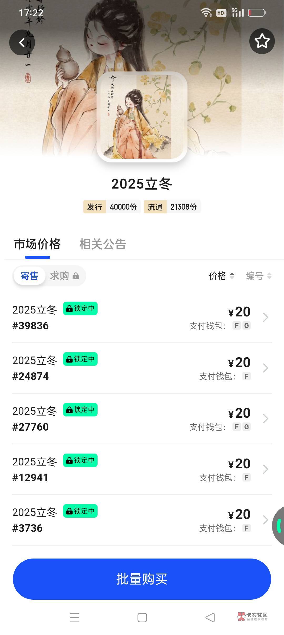This screenshot has height=635, width=284.
Task: Switch to the locked 求购 mode
Action: pos(64,276)
